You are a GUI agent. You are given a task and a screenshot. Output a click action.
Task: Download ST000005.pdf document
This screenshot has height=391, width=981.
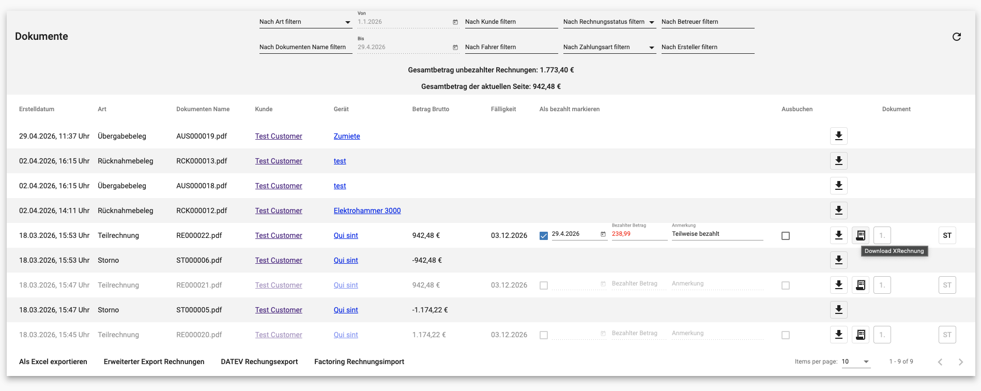click(x=839, y=310)
